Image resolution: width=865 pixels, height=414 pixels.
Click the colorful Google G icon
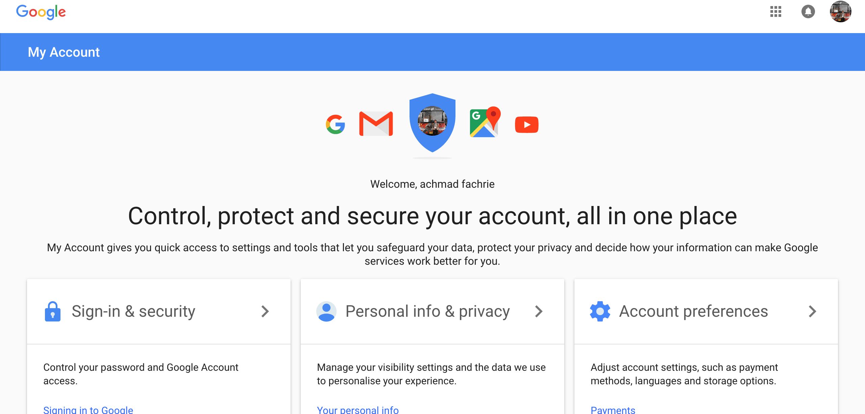(x=336, y=124)
